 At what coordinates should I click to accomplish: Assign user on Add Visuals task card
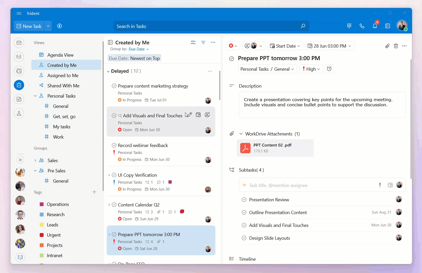coord(207,115)
